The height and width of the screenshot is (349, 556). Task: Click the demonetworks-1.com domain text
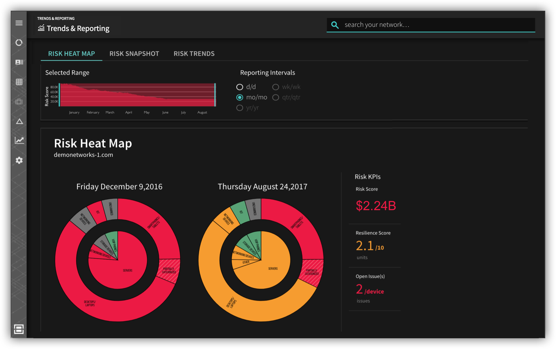[x=84, y=155]
